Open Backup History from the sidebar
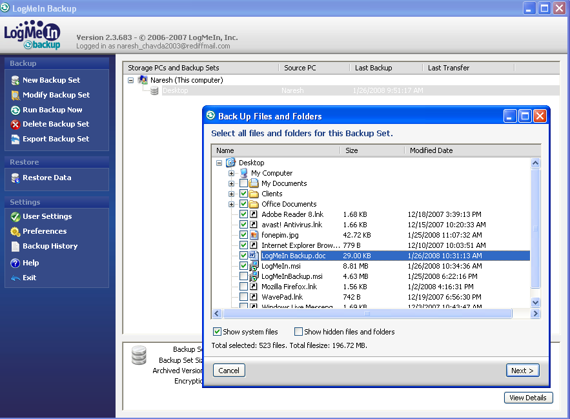 [x=50, y=246]
